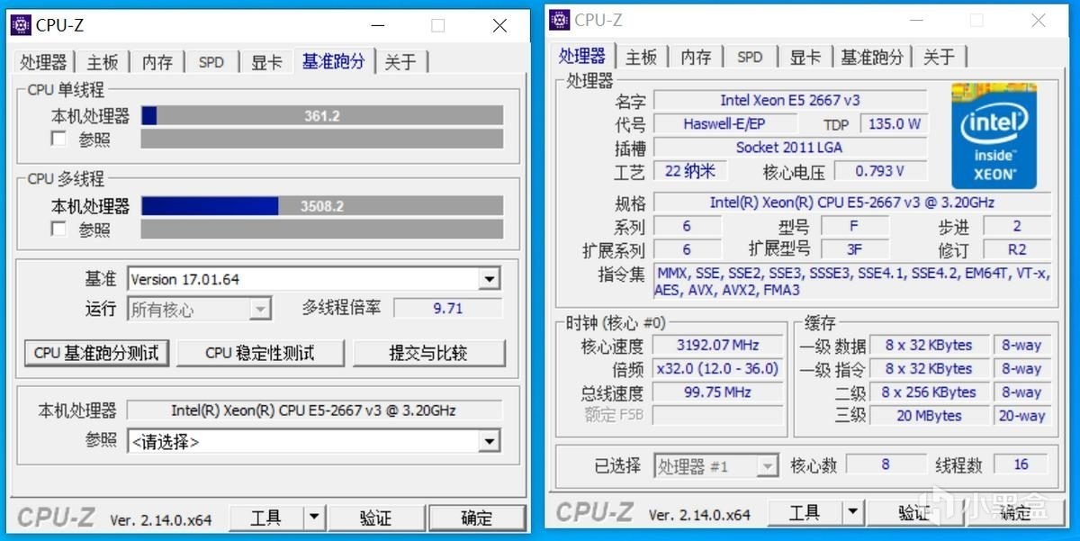Viewport: 1080px width, 541px height.
Task: Click 插槽 value Socket 2011 LGA
Action: (790, 147)
